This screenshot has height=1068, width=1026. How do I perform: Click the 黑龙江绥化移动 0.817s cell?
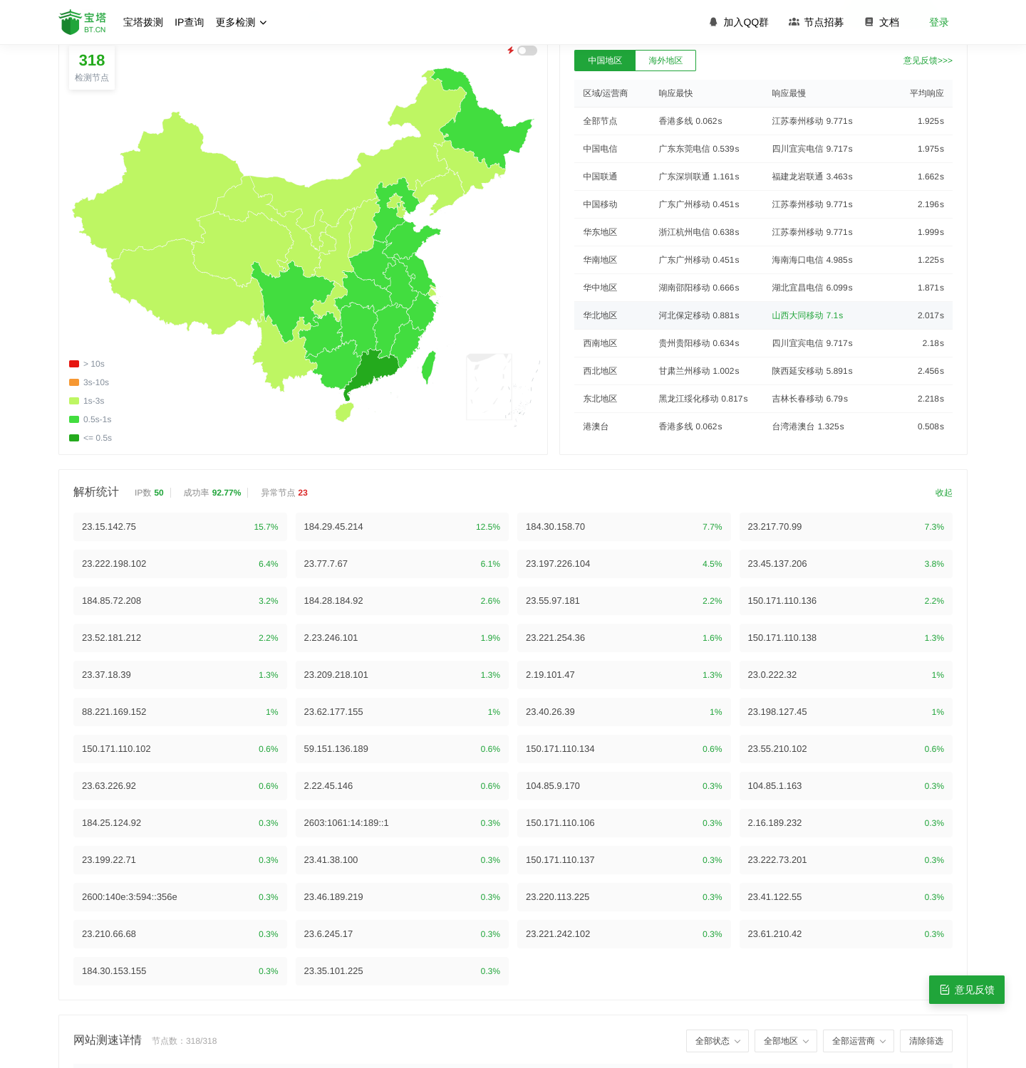tap(703, 399)
